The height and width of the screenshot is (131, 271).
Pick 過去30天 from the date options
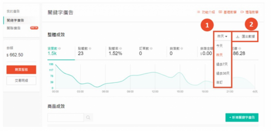click(x=223, y=73)
